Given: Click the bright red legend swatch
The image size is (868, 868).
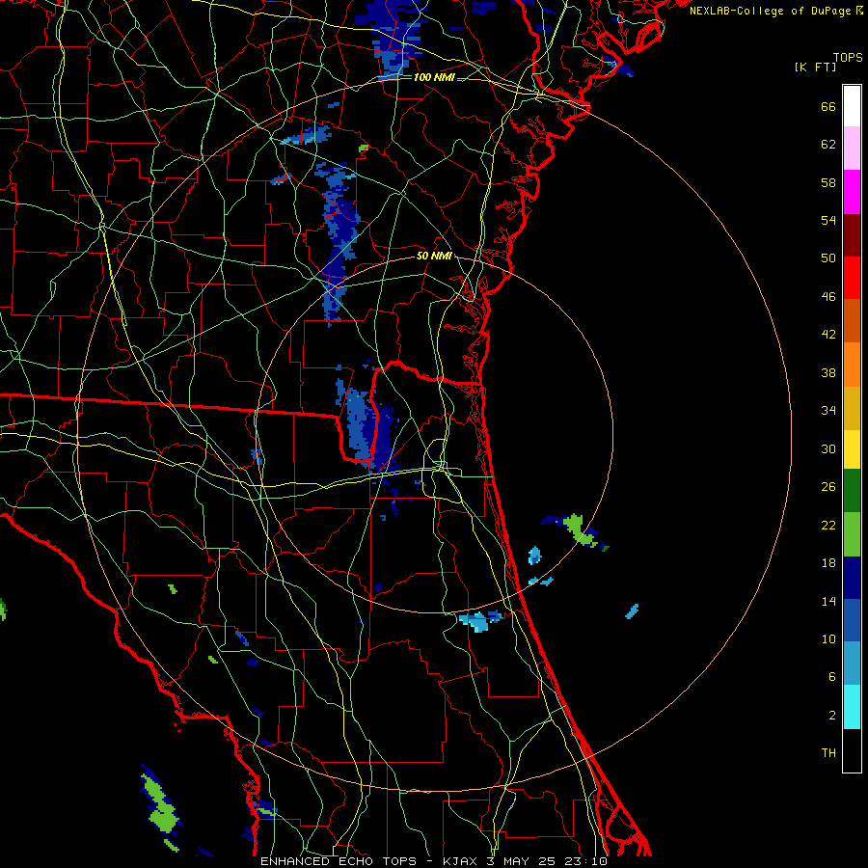Looking at the screenshot, I should pos(852,278).
